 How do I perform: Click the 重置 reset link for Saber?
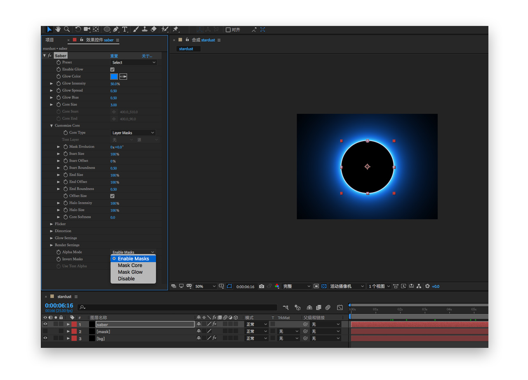pos(114,56)
